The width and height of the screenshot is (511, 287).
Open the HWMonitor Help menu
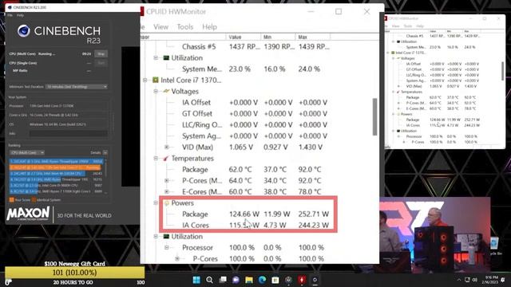pos(209,27)
